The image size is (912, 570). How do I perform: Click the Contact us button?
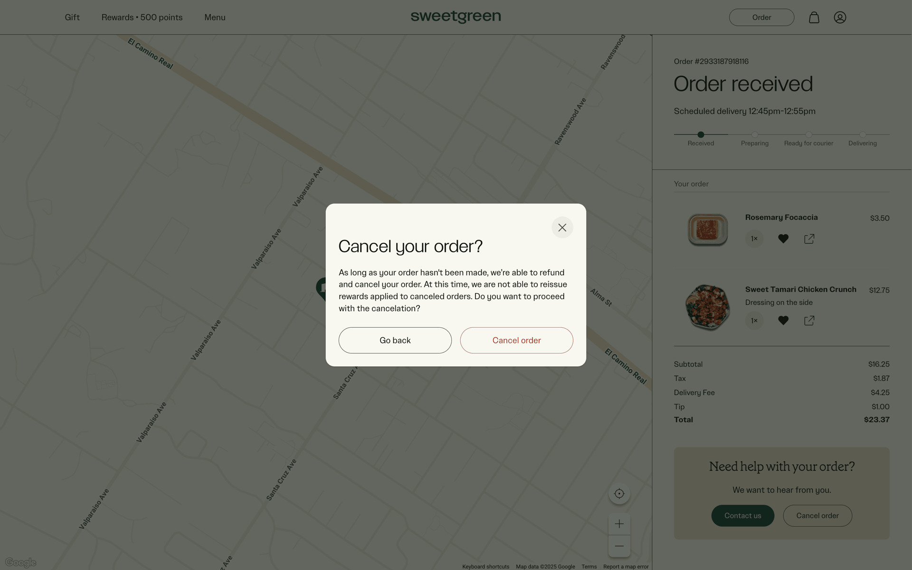tap(742, 515)
